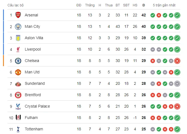Viewport: 187px width, 134px height.
Task: Click the Brentford club crest icon
Action: 18,95
